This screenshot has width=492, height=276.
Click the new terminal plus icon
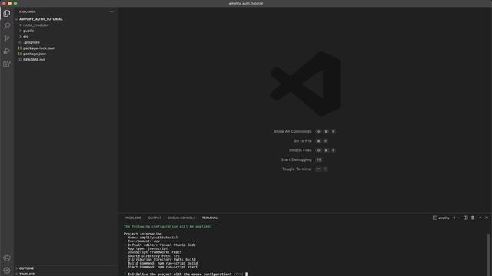click(x=454, y=218)
